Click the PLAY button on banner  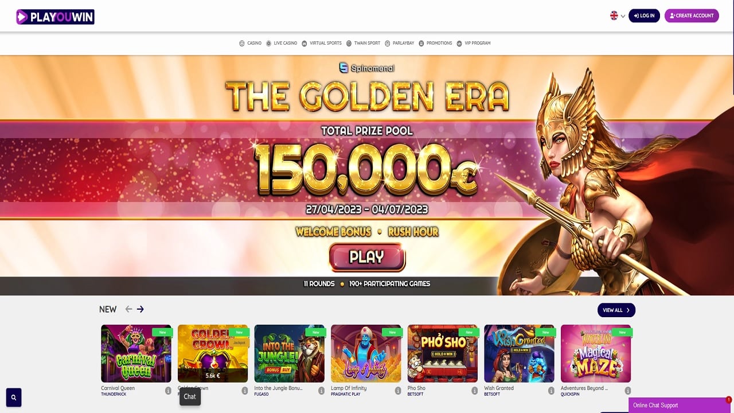[x=367, y=257]
